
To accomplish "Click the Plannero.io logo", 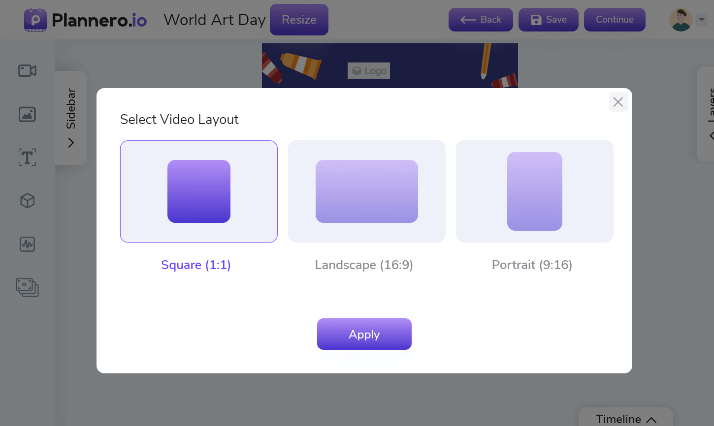I will coord(86,20).
